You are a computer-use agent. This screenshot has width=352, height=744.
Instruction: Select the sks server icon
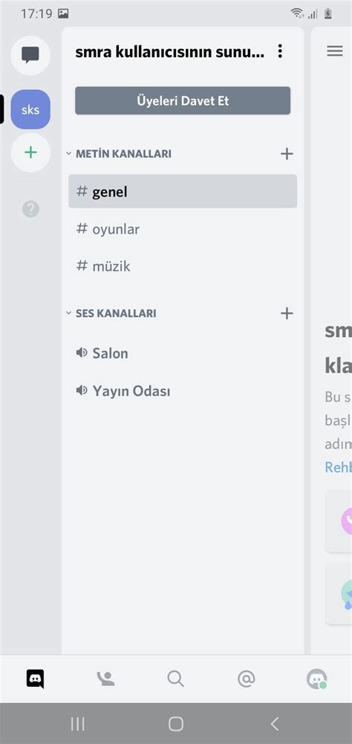pyautogui.click(x=30, y=109)
